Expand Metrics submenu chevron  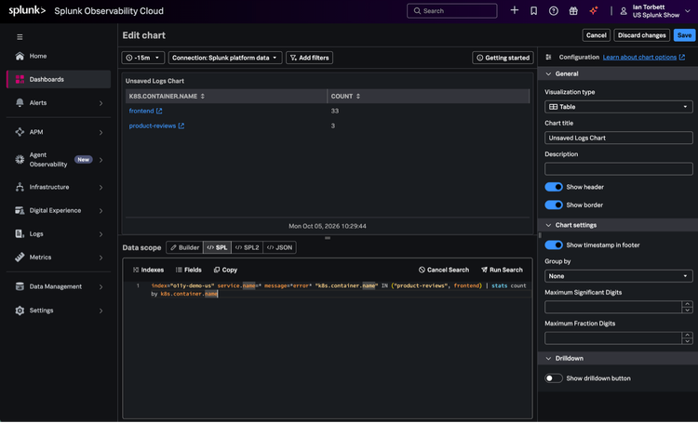[x=101, y=258]
